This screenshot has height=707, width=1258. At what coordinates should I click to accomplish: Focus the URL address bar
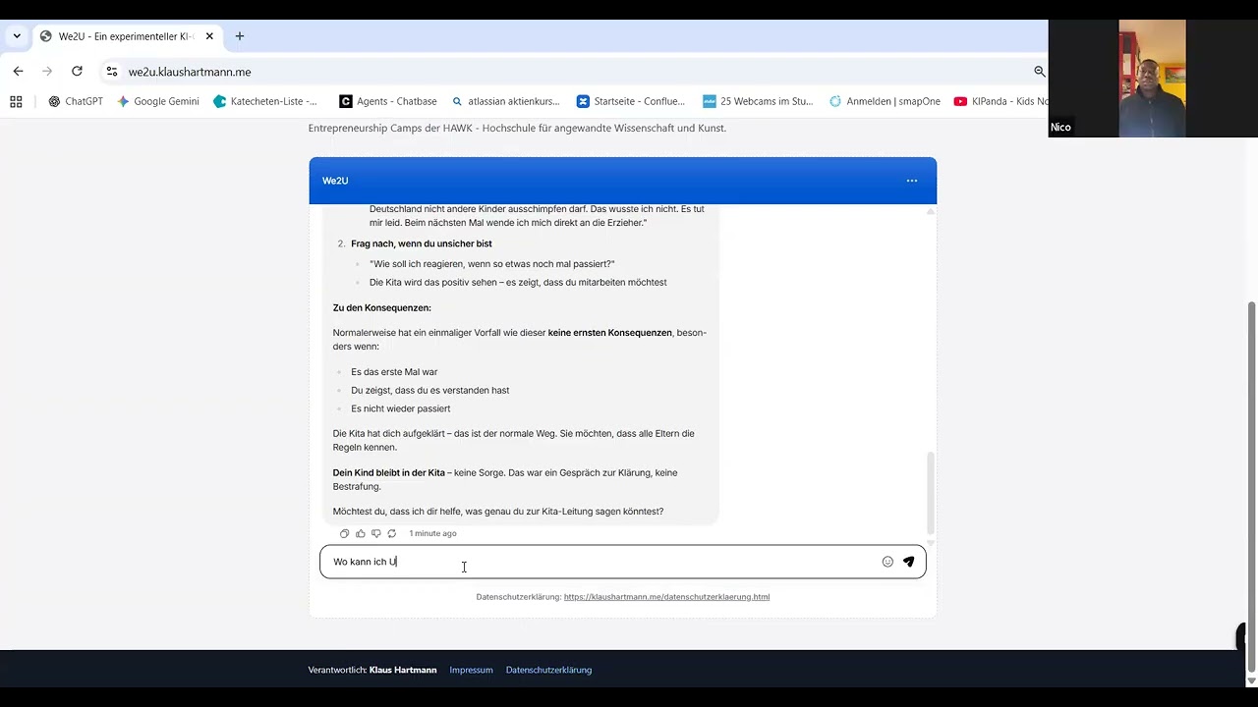[575, 72]
